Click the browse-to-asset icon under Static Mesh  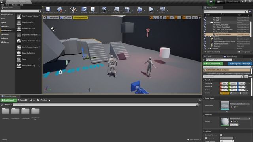point(235,107)
